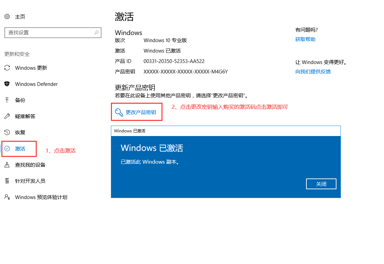Select the 疑难解答 troubleshoot wrench icon
Viewport: 384px width, 264px height.
(7, 116)
